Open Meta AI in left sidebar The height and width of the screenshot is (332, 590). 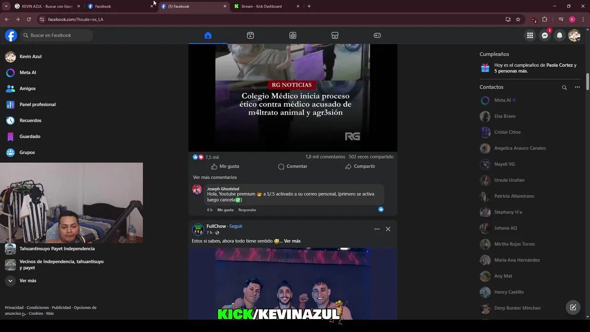(28, 73)
